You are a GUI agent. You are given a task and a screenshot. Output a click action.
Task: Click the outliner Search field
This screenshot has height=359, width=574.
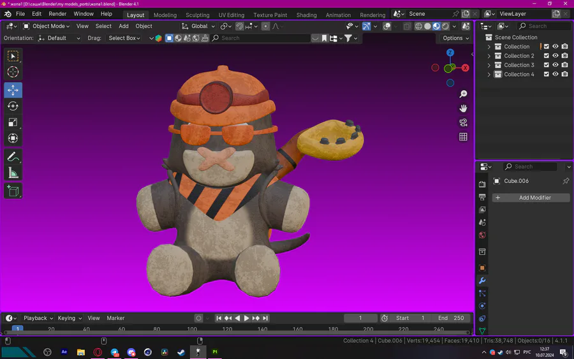point(543,26)
